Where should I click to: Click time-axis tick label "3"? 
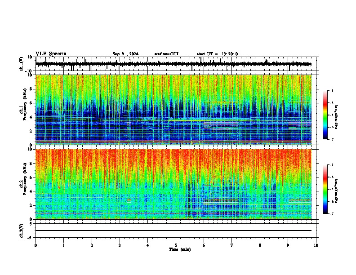tap(120, 245)
